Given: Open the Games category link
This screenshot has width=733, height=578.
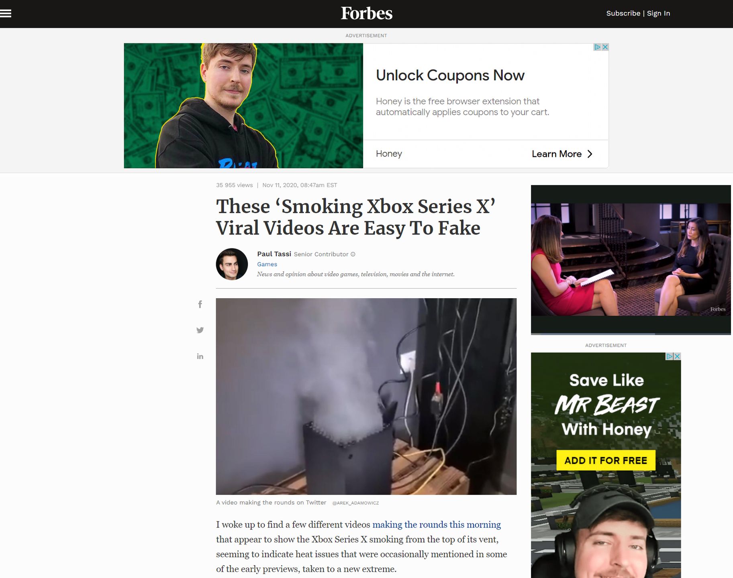Looking at the screenshot, I should (267, 264).
